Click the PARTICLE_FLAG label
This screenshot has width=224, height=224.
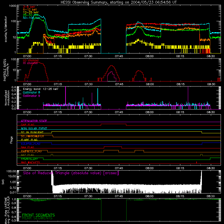point(31,151)
